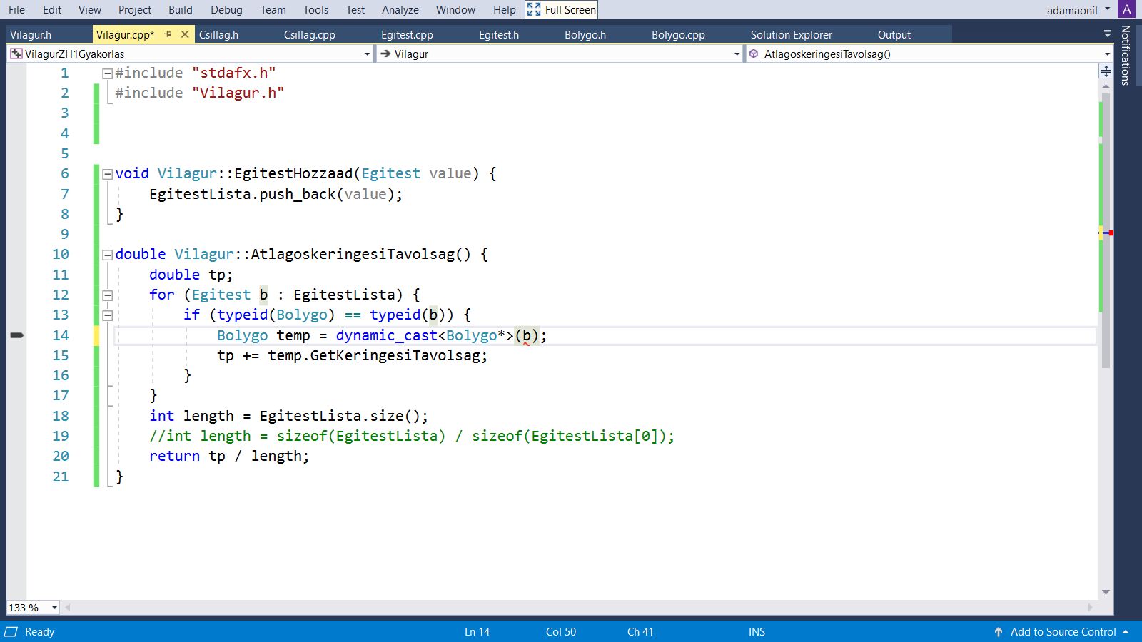Viewport: 1142px width, 642px height.
Task: Open the 133 % zoom level dropdown
Action: 54,608
